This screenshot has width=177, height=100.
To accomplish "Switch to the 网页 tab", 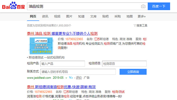I will tap(33, 16).
